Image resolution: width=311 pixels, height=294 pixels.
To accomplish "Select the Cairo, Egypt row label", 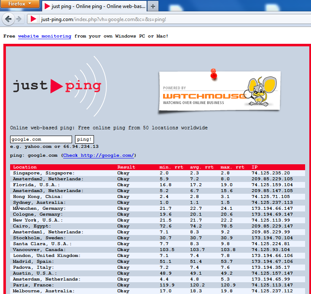I will pyautogui.click(x=32, y=226).
